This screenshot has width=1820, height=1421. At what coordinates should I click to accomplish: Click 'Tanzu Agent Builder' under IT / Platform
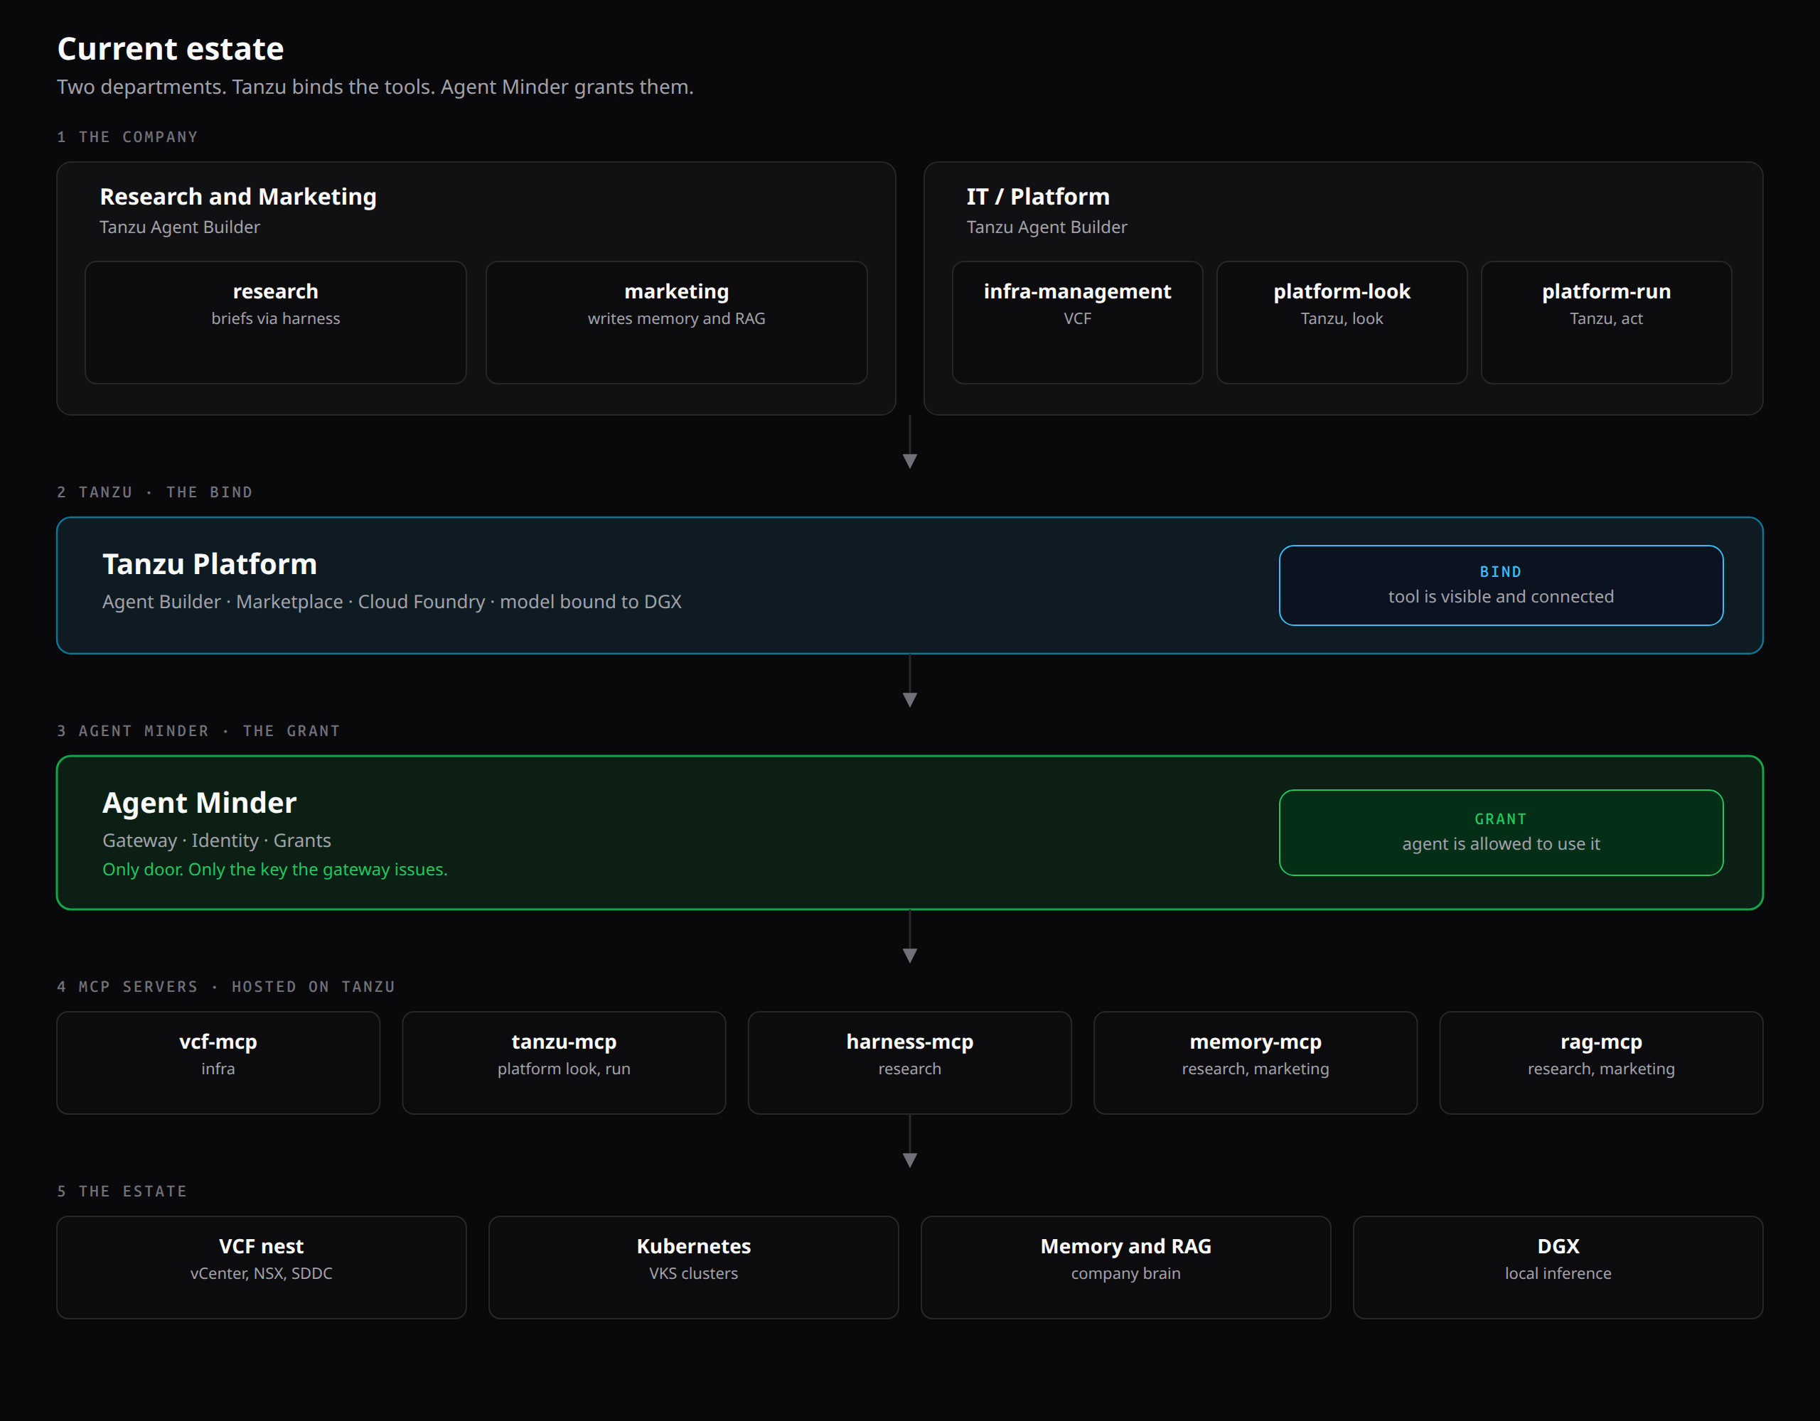pyautogui.click(x=1046, y=227)
